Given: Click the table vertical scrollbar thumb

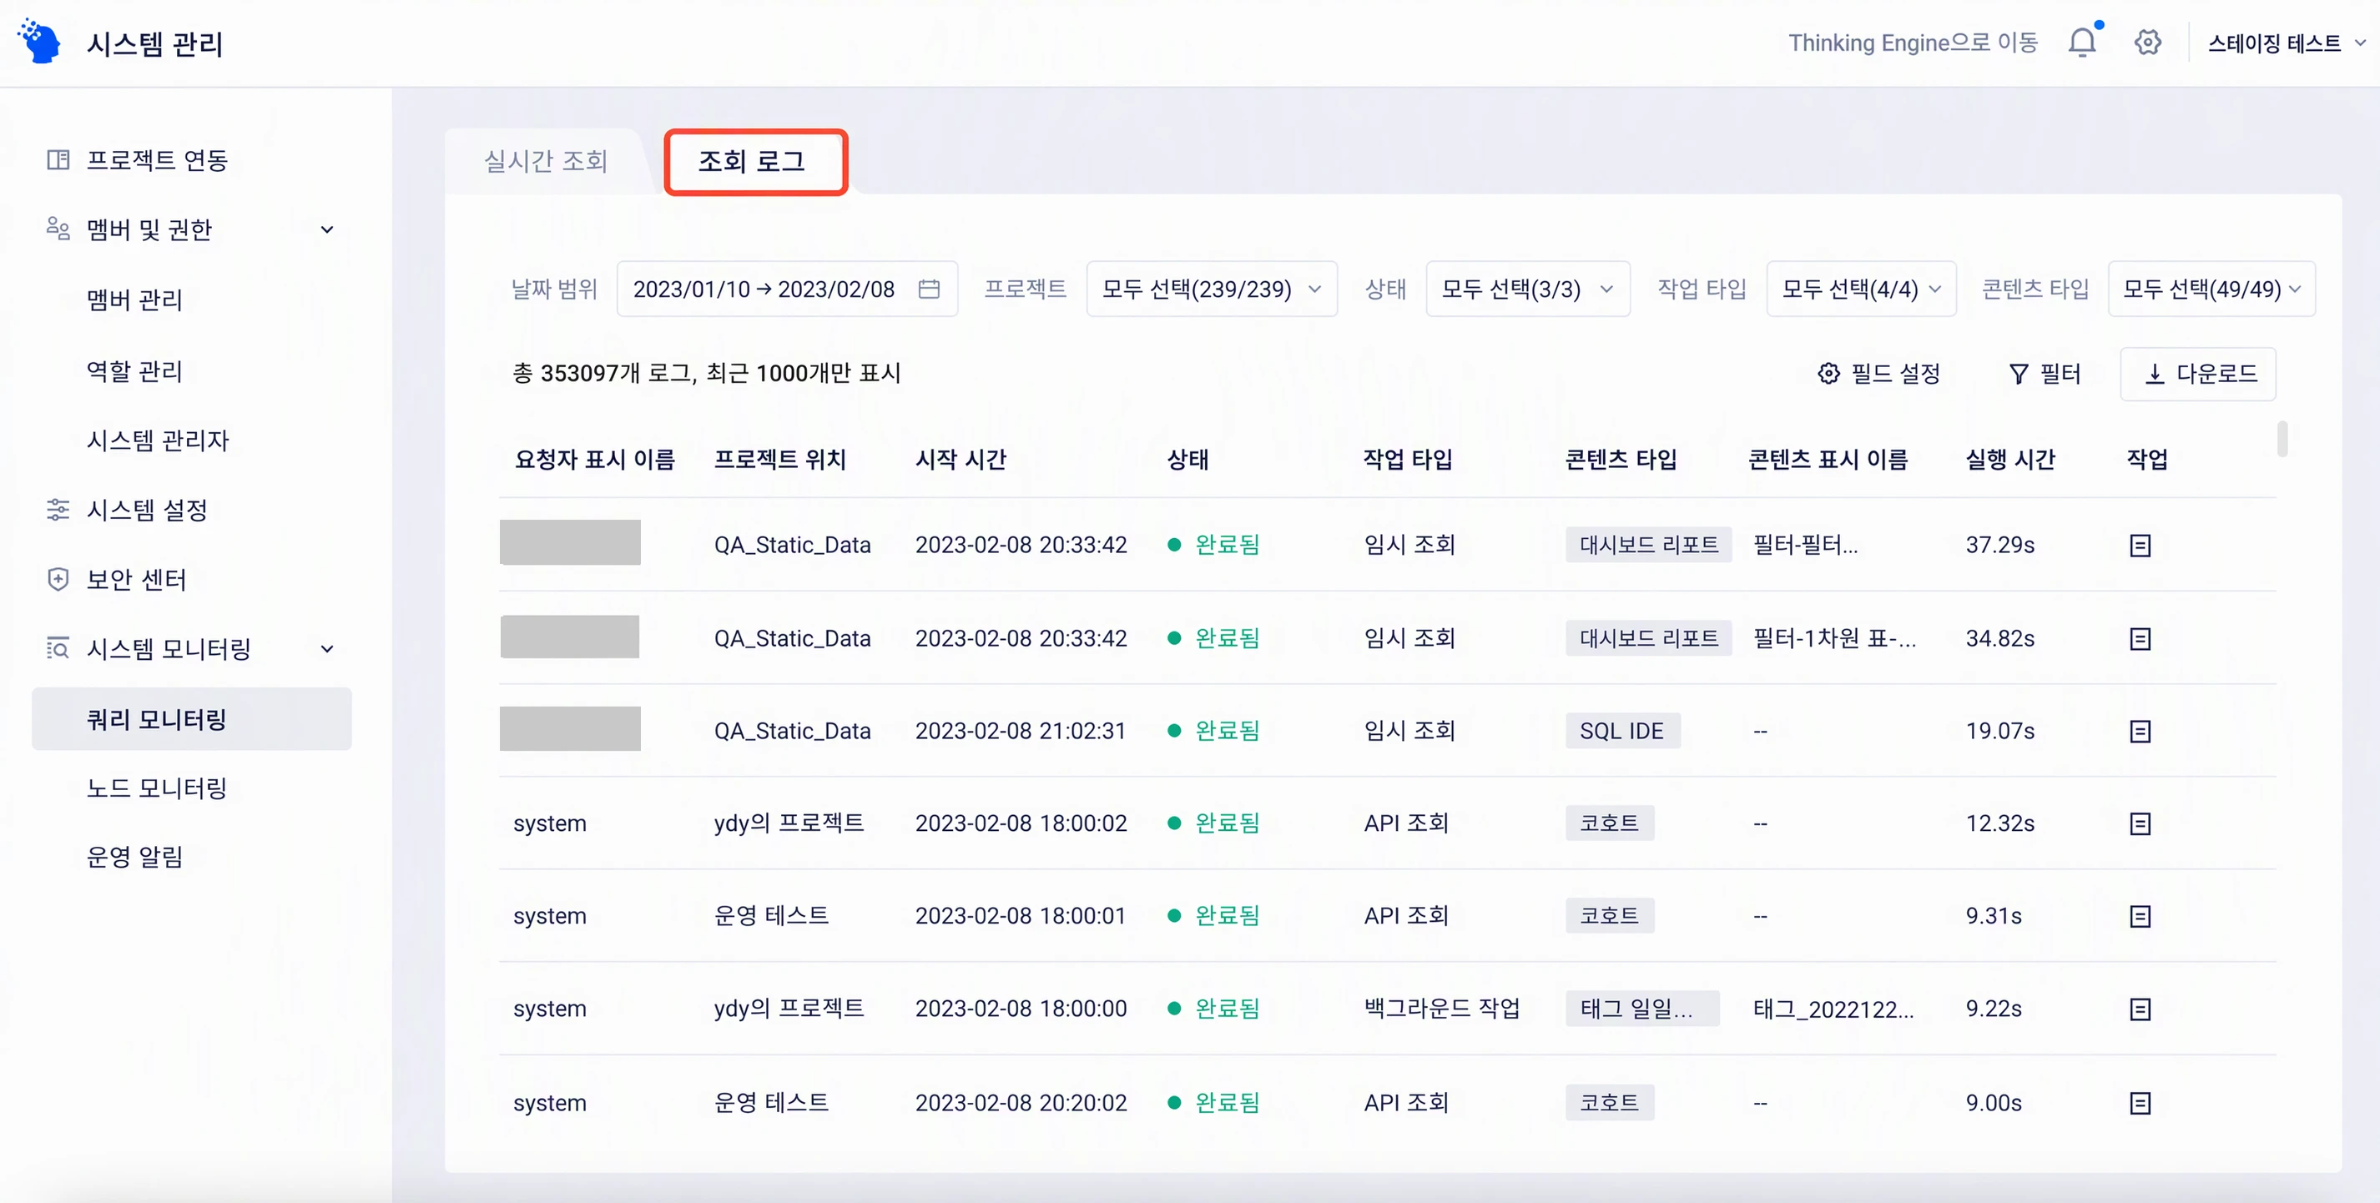Looking at the screenshot, I should tap(2282, 439).
